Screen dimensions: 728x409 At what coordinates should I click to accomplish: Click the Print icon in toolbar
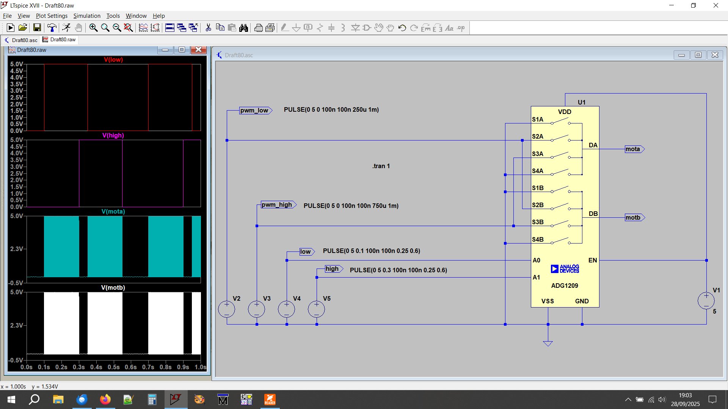[x=259, y=28]
